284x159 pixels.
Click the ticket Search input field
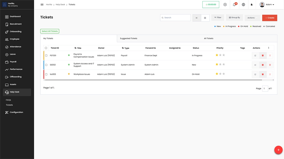tap(176, 18)
